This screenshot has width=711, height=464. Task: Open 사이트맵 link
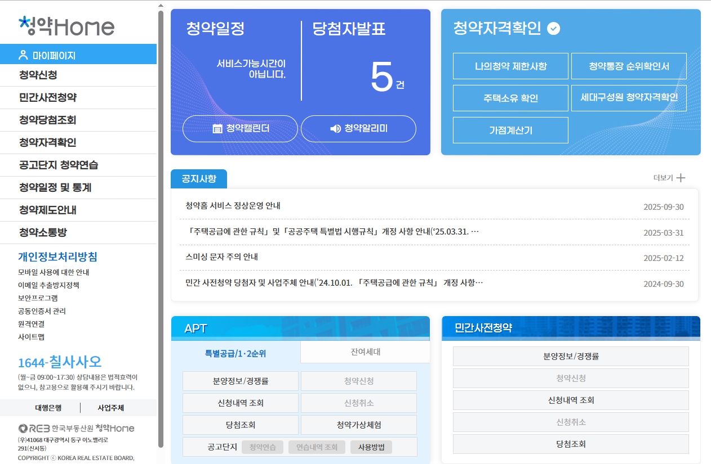pos(32,337)
